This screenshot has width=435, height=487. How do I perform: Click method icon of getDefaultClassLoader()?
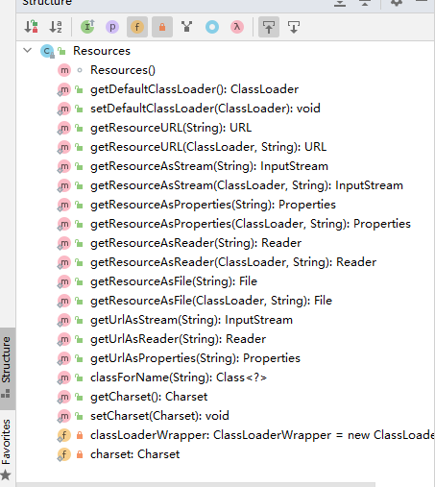tap(64, 89)
